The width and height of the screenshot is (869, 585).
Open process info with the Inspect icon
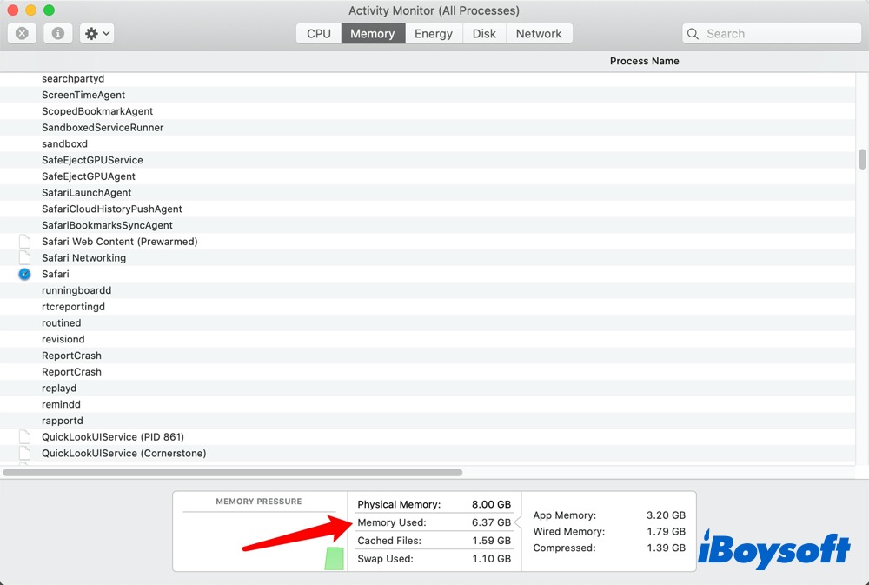(x=57, y=33)
